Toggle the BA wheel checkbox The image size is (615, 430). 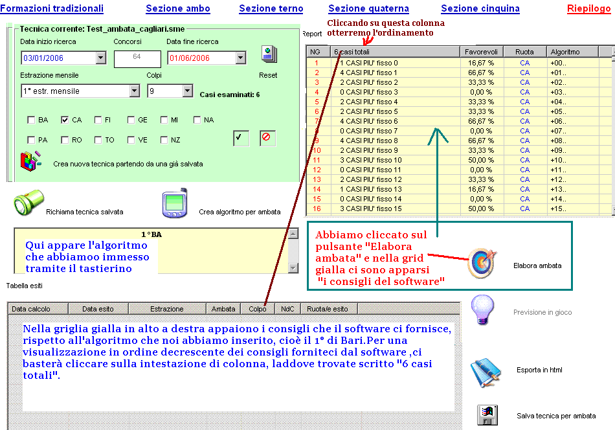click(x=31, y=120)
